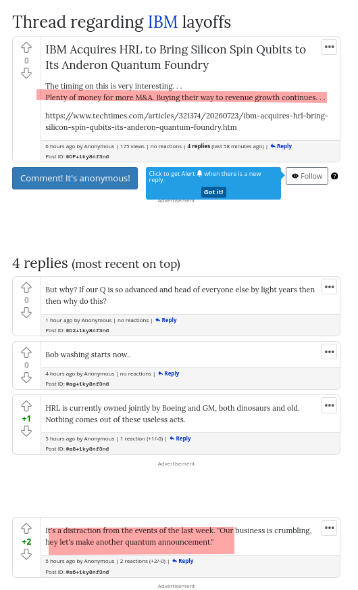Open the IBM link in the thread title

click(x=163, y=22)
